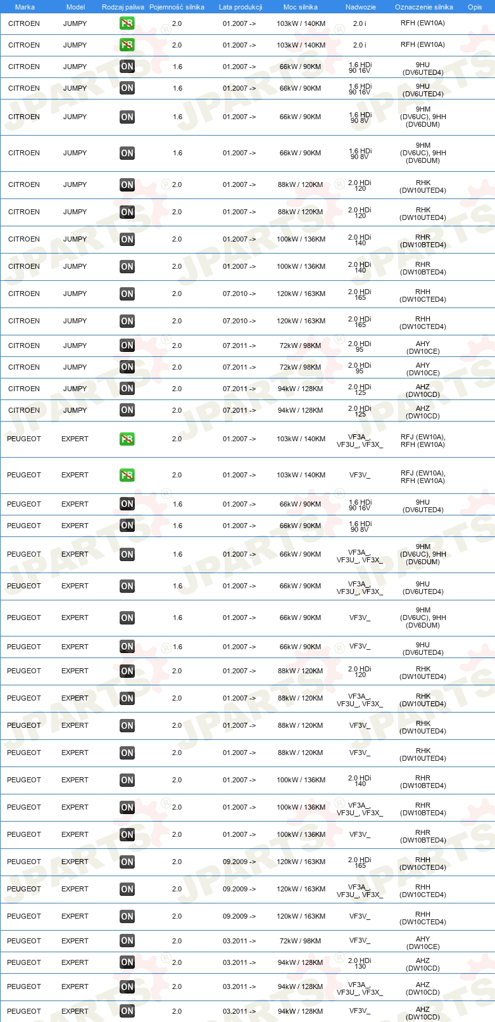Select '2.0 HDi 120' in Peugeot Expert row
Viewport: 495px width, 1022px height.
click(x=360, y=671)
